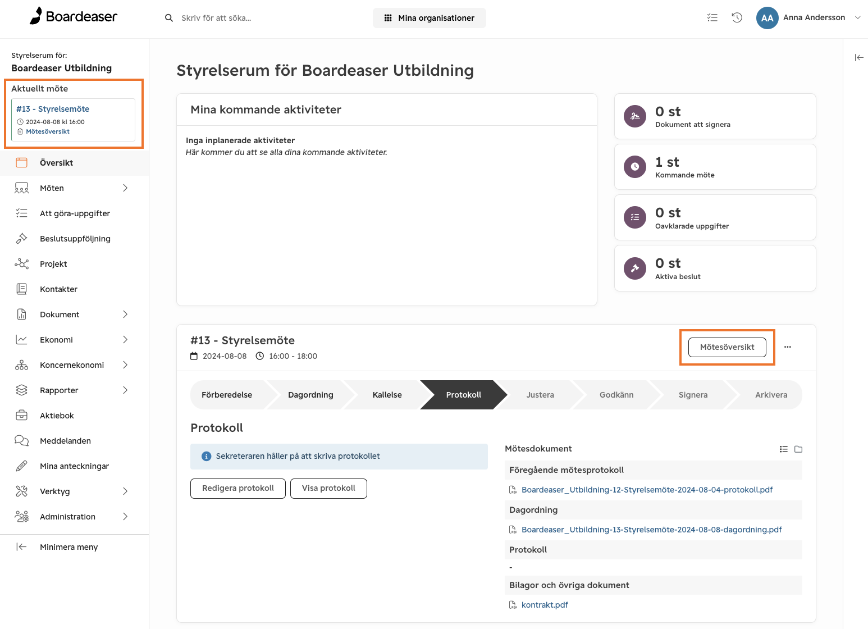Click the Ekonomi chart icon
Image resolution: width=868 pixels, height=629 pixels.
(x=22, y=340)
